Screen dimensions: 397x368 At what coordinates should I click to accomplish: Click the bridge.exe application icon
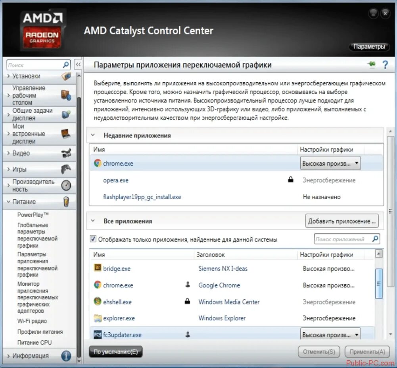tap(98, 268)
